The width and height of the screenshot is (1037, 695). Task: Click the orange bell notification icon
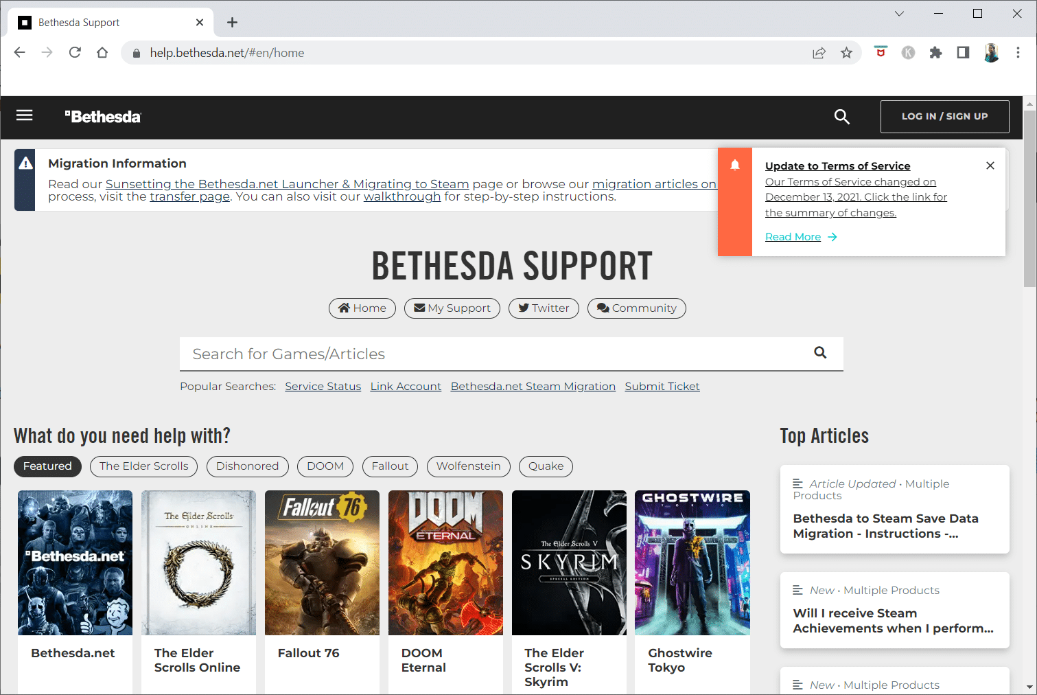[x=735, y=165]
